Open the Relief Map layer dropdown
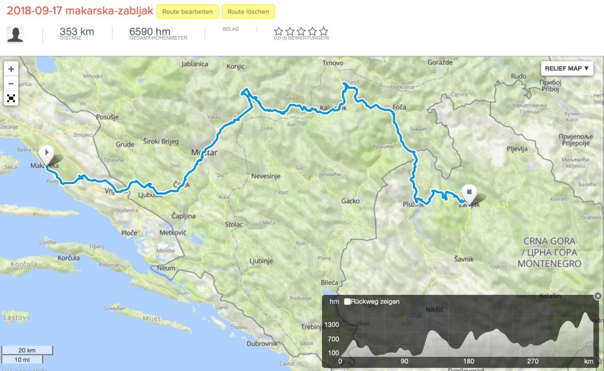604x371 pixels. tap(567, 68)
